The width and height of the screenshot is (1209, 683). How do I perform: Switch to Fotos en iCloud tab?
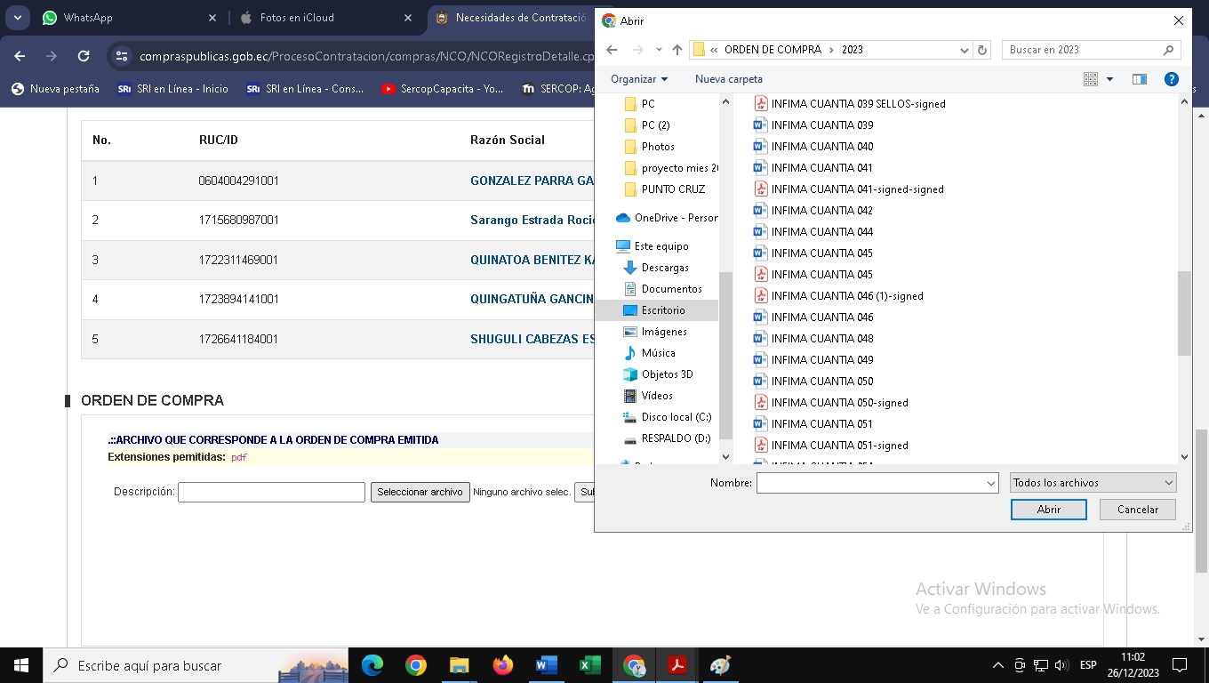point(297,18)
